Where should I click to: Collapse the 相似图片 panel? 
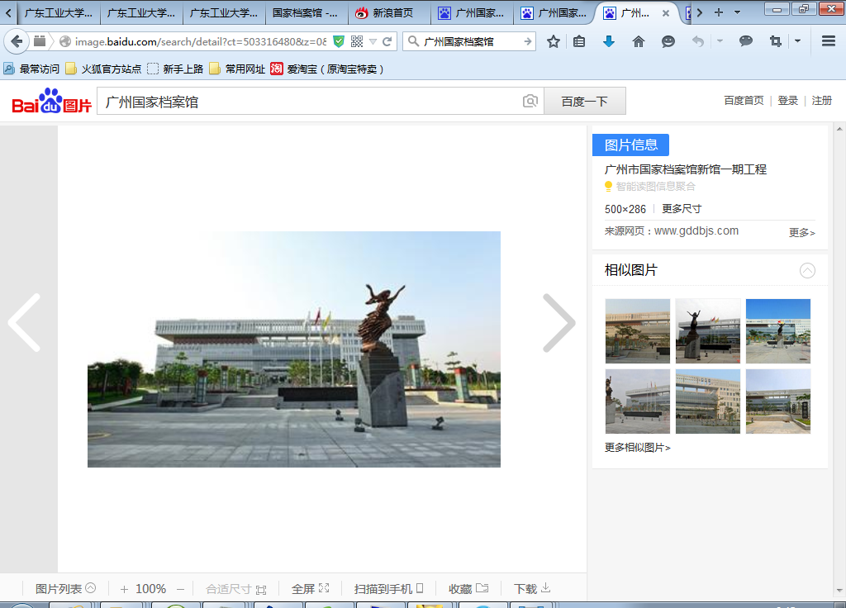point(807,270)
